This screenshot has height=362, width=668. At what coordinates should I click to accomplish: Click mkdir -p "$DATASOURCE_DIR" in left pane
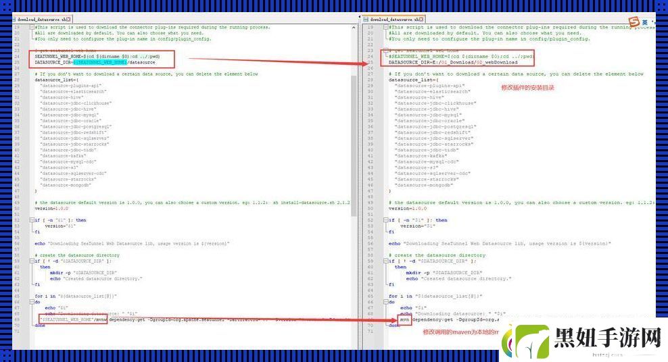click(84, 273)
